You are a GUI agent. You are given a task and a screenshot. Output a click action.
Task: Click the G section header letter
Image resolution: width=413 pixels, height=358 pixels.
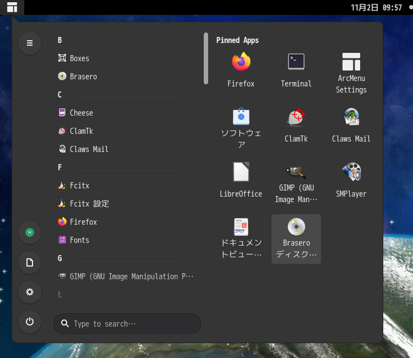coord(60,258)
